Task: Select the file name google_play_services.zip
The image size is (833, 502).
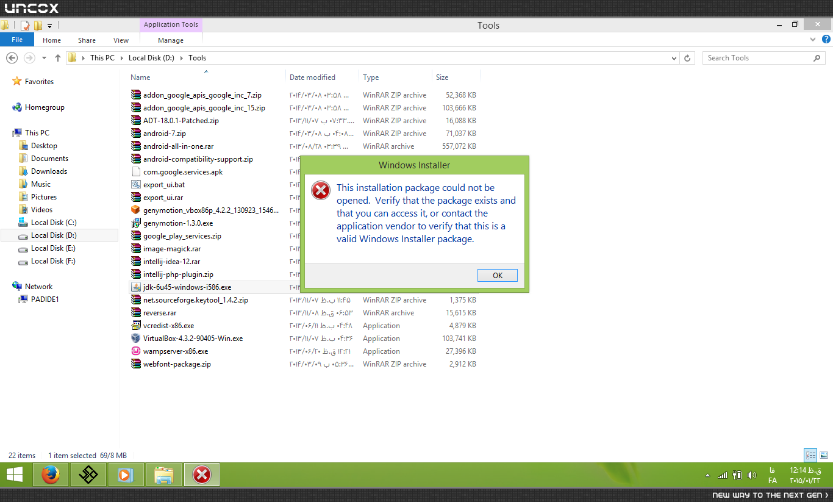Action: click(182, 236)
